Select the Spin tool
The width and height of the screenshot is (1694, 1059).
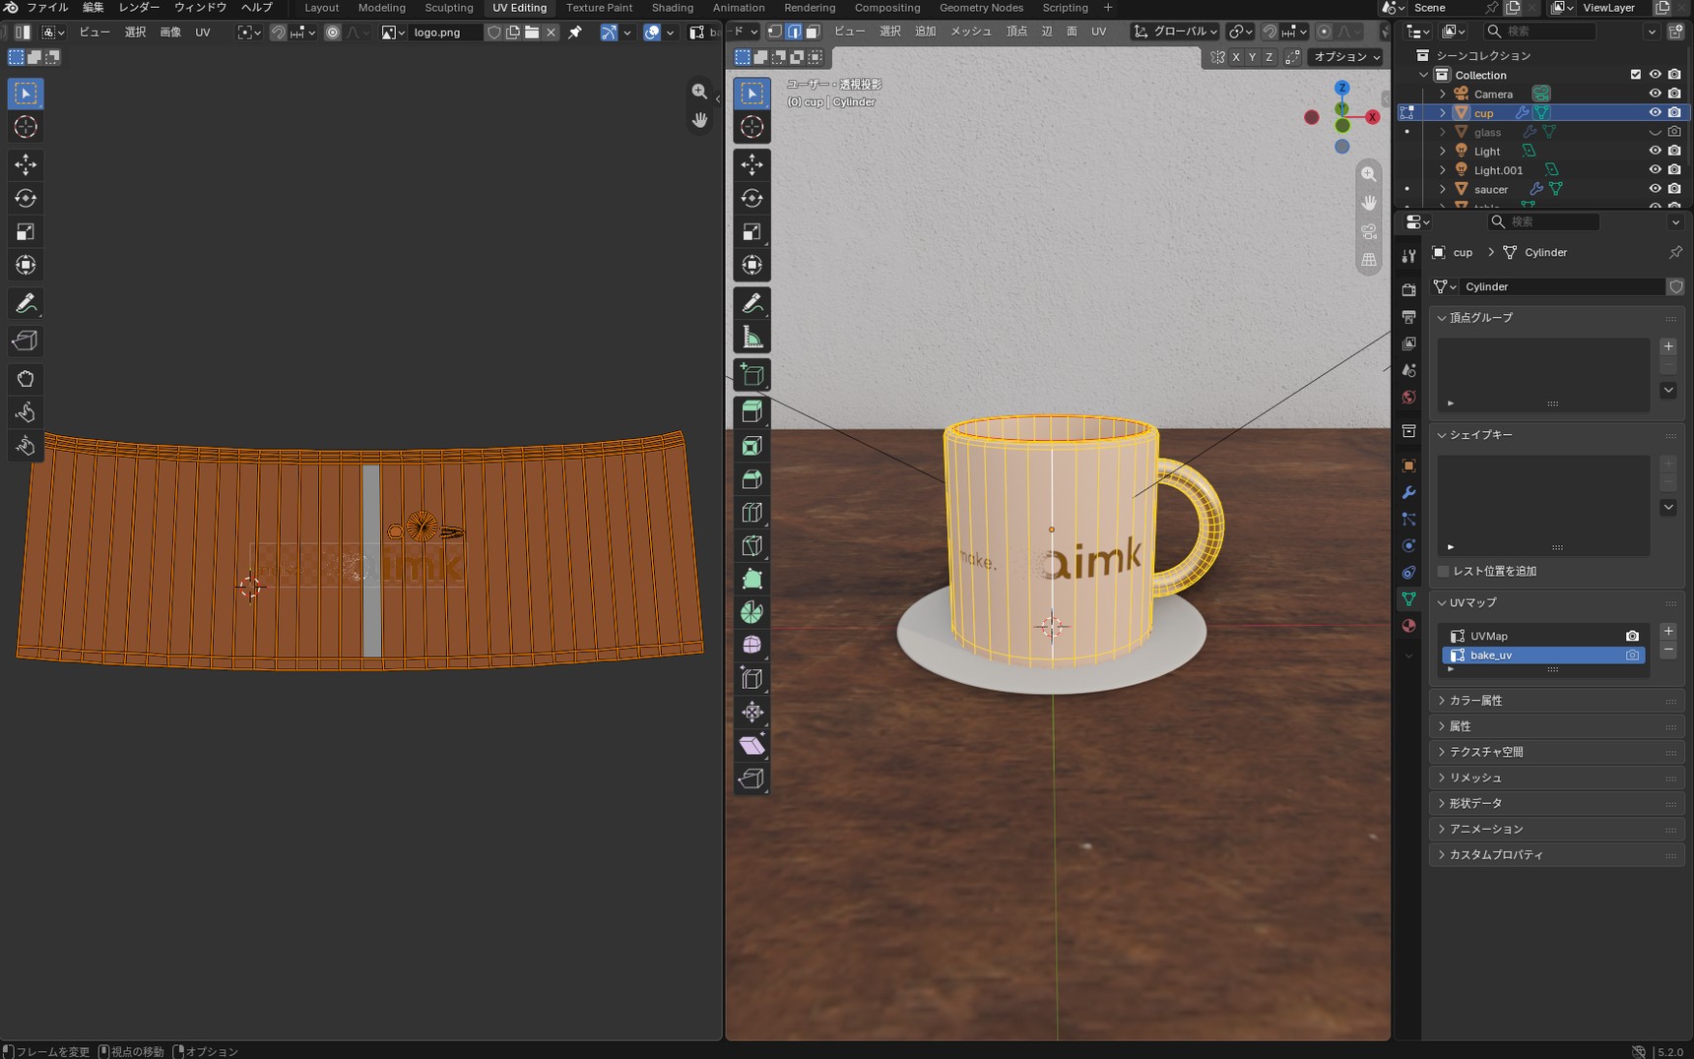(752, 612)
